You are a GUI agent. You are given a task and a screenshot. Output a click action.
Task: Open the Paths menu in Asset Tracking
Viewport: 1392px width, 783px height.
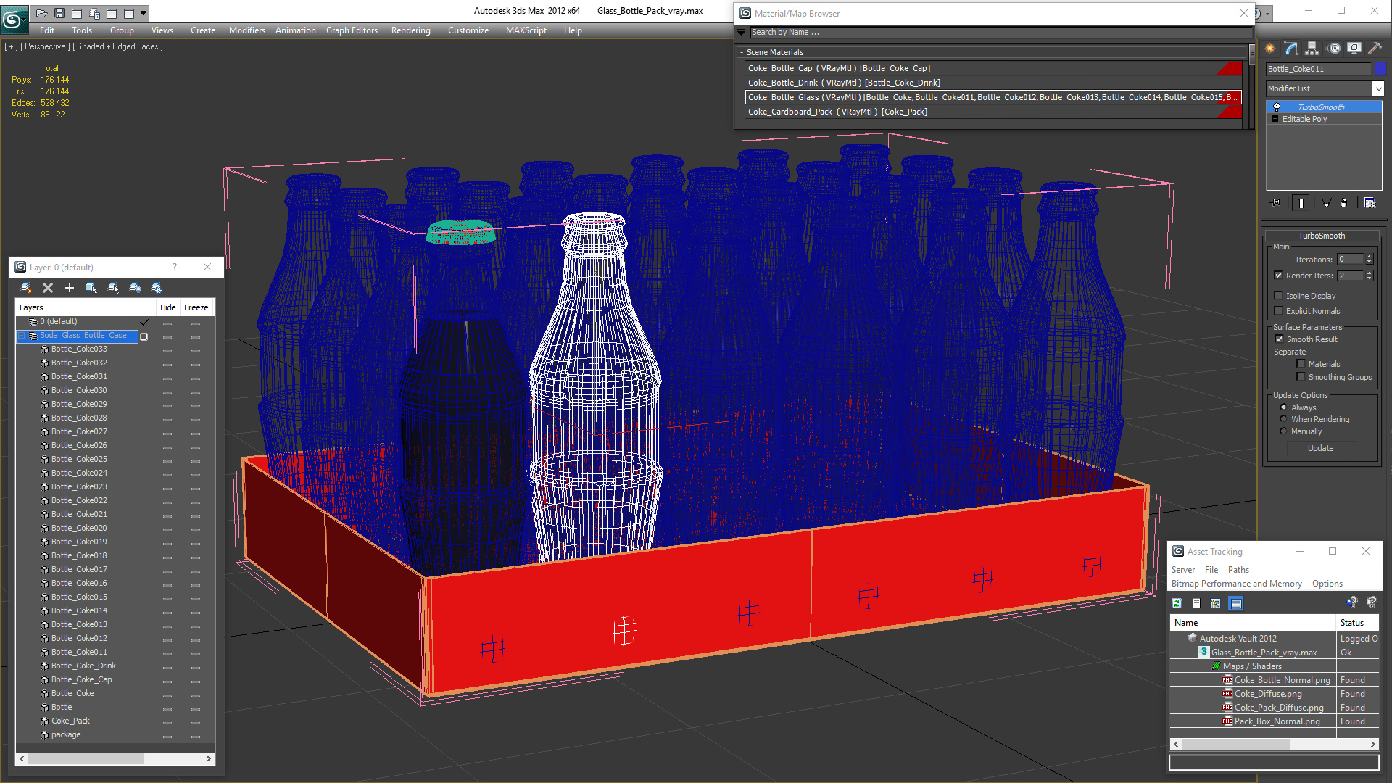pyautogui.click(x=1238, y=570)
